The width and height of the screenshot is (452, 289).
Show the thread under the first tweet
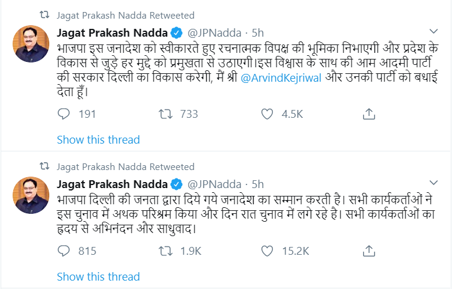pyautogui.click(x=98, y=140)
